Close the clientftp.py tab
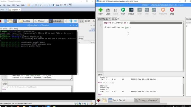Viewport: 191px width, 107px height. pyautogui.click(x=110, y=19)
